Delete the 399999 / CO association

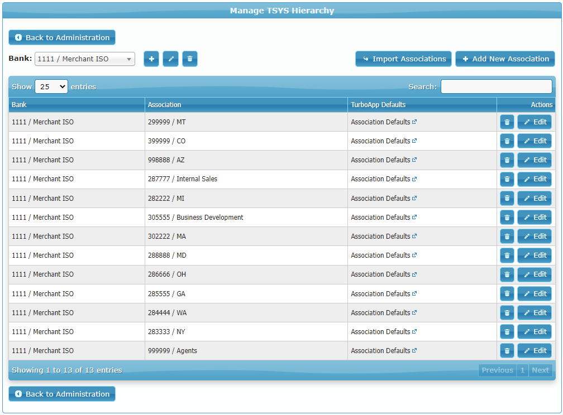pyautogui.click(x=507, y=141)
